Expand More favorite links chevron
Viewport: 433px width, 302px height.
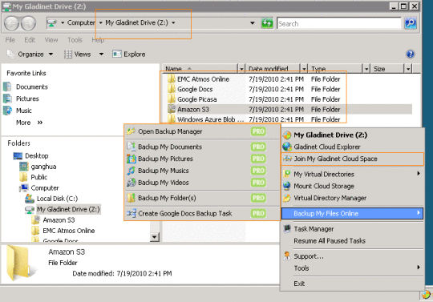coord(40,123)
